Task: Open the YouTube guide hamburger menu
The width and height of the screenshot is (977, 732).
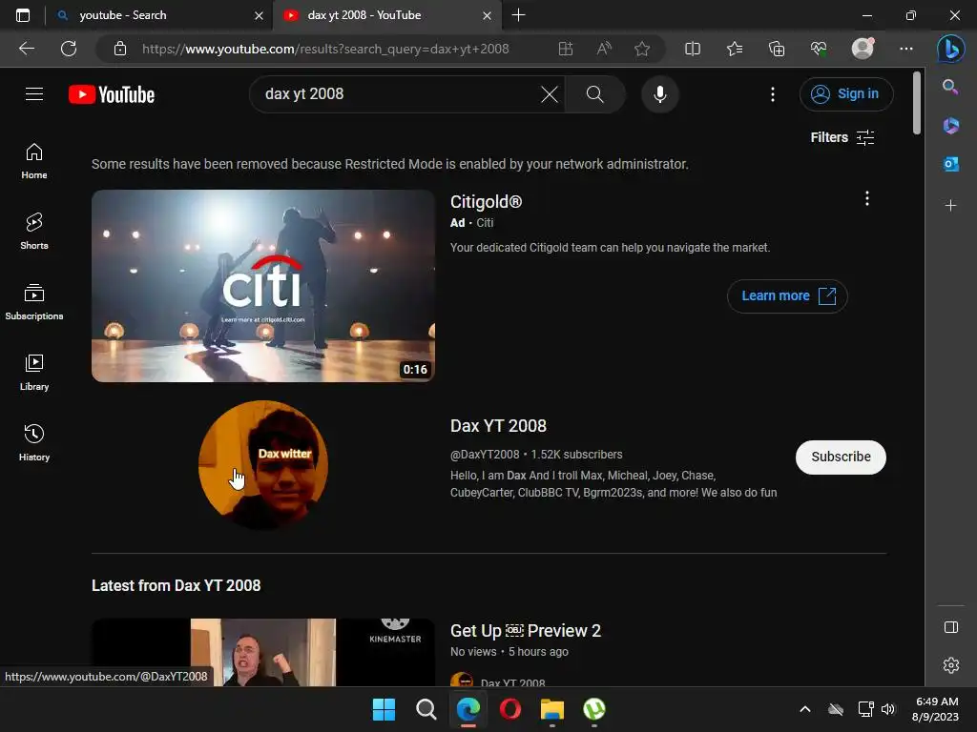Action: click(x=34, y=94)
